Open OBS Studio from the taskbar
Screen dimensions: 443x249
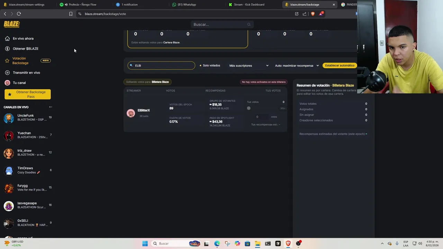[x=298, y=243]
